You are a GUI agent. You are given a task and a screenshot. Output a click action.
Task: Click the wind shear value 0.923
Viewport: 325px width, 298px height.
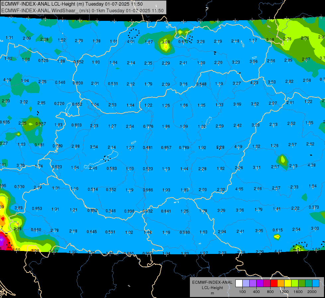pos(57,167)
